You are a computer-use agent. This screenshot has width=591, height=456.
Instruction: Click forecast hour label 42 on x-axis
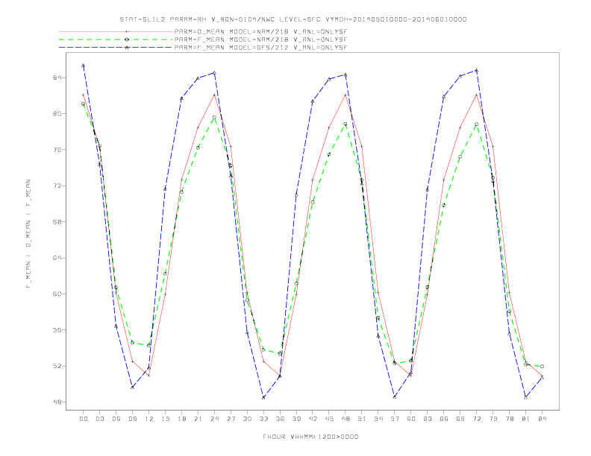pyautogui.click(x=313, y=419)
